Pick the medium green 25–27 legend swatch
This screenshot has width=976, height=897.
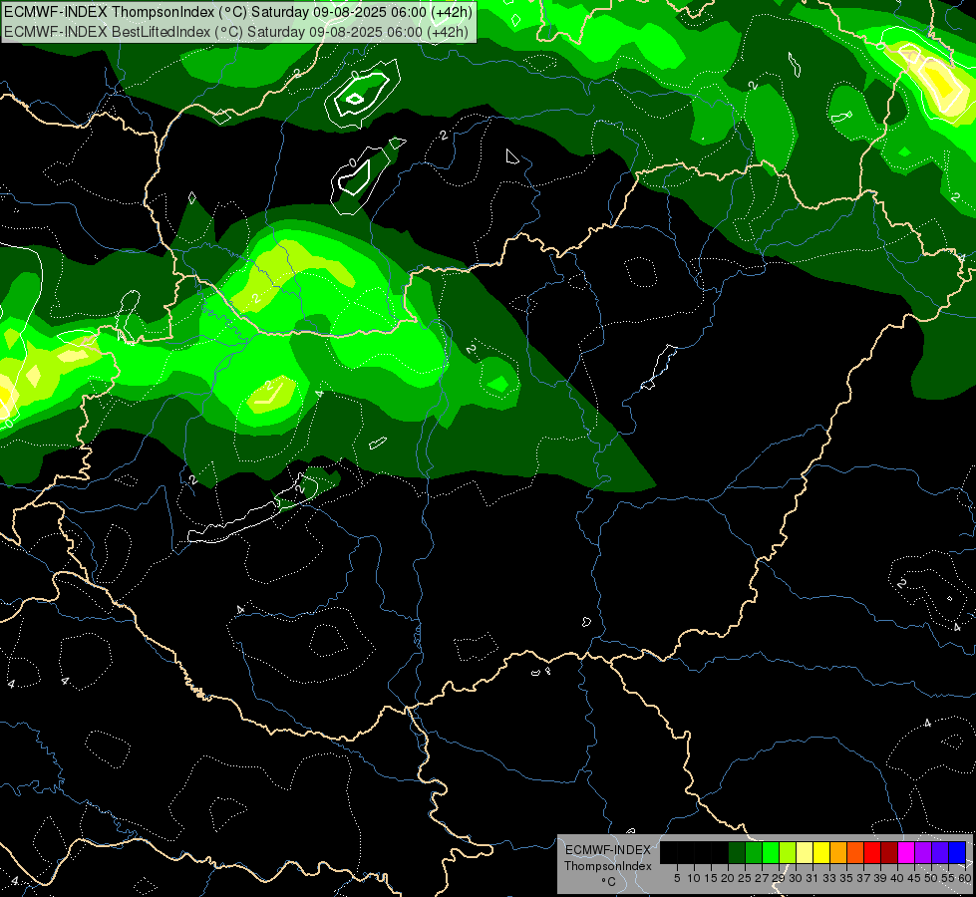[x=754, y=852]
